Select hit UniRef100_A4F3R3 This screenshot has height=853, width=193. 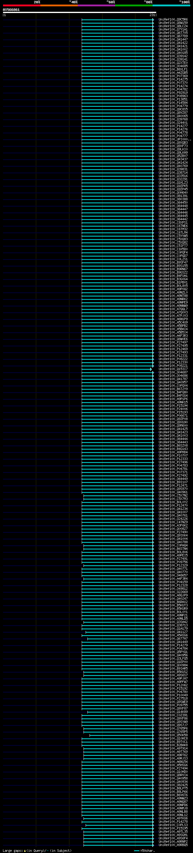173,336
